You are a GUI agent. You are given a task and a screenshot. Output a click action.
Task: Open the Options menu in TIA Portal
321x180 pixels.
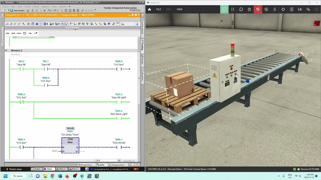[45, 7]
